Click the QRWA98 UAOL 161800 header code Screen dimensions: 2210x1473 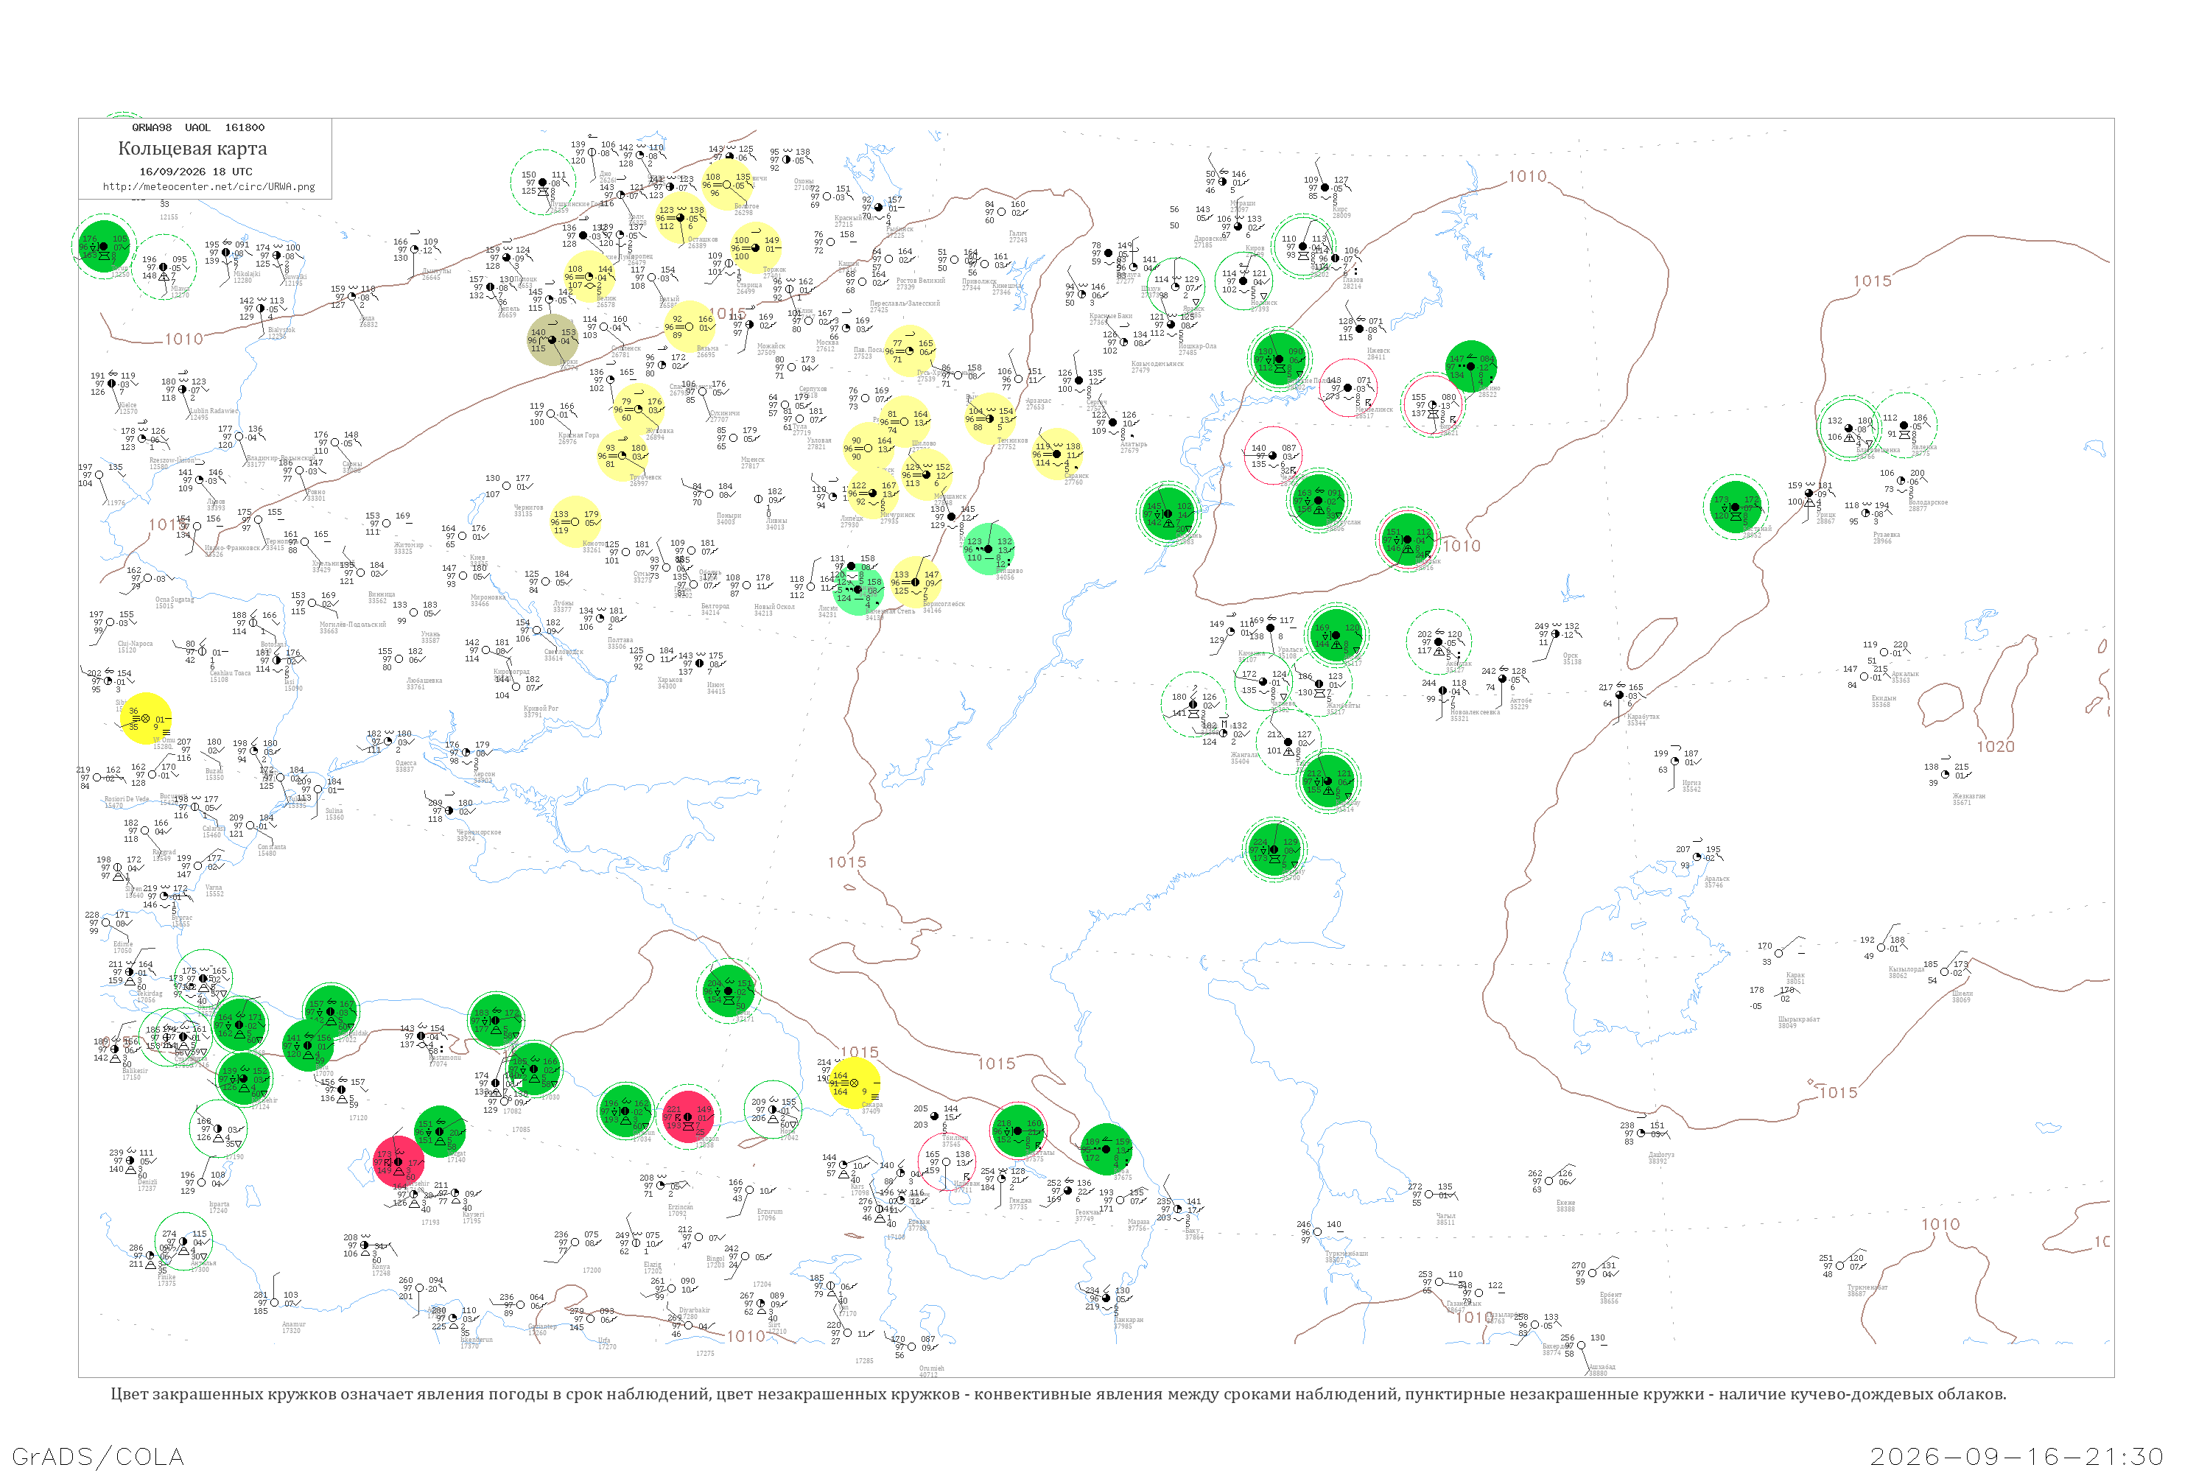click(x=198, y=127)
